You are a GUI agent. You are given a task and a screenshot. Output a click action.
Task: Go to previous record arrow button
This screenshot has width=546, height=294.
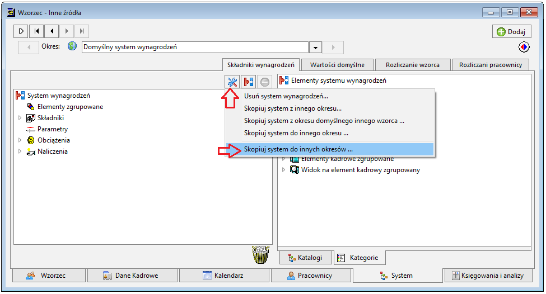[52, 31]
